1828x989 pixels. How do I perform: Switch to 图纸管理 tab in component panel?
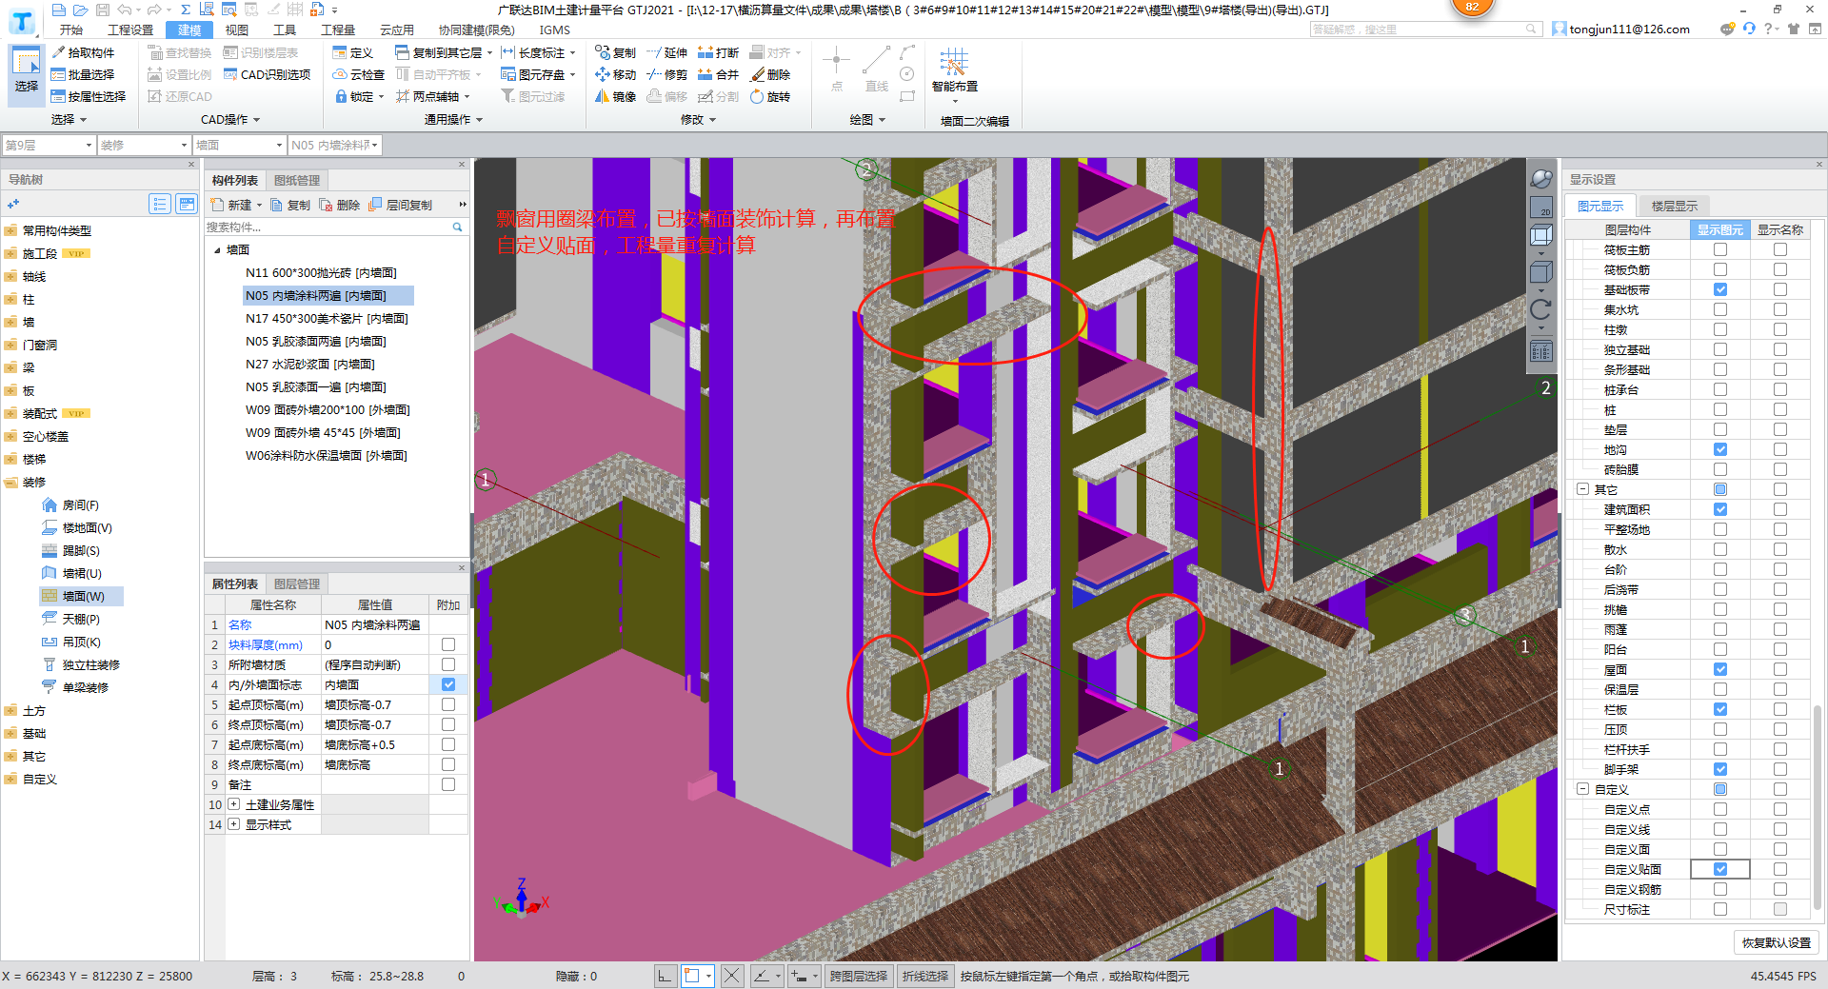click(x=297, y=180)
